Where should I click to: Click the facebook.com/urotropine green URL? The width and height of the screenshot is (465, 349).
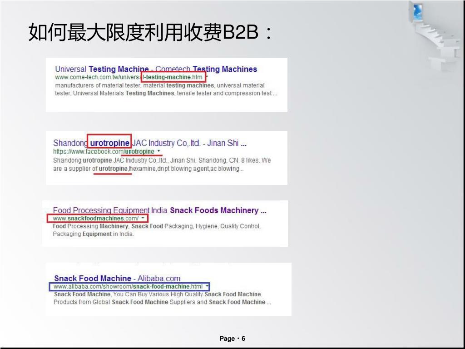click(104, 152)
